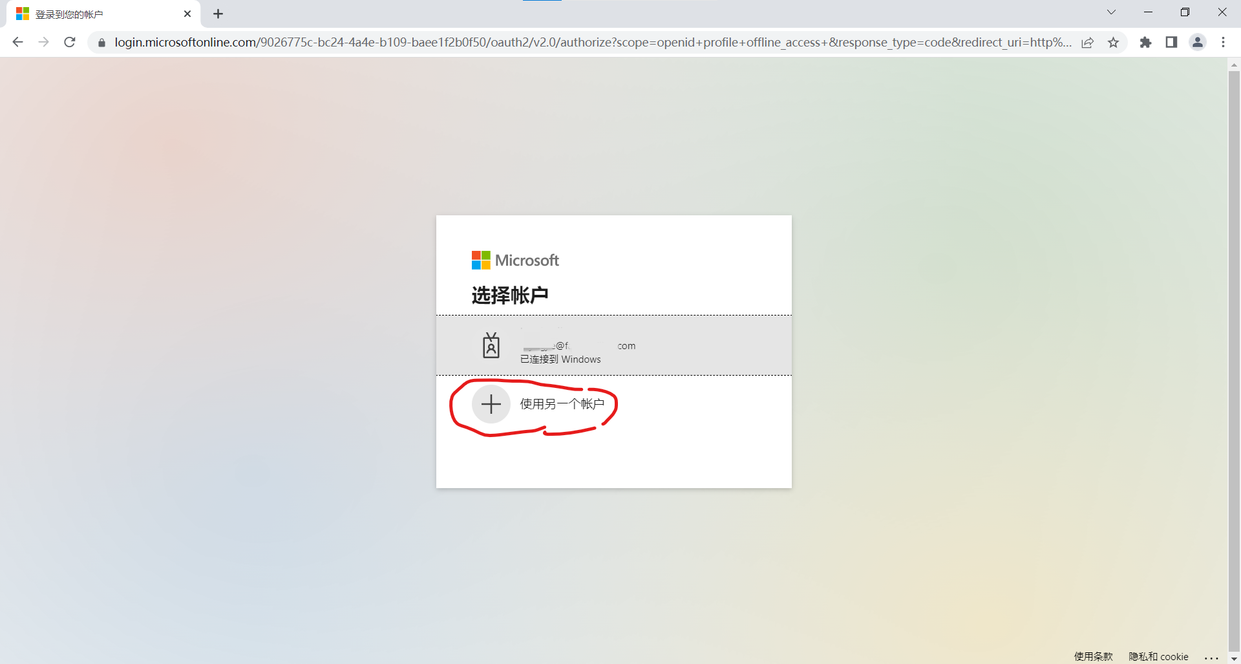Open the Chrome profile avatar
The height and width of the screenshot is (664, 1241).
click(1198, 42)
